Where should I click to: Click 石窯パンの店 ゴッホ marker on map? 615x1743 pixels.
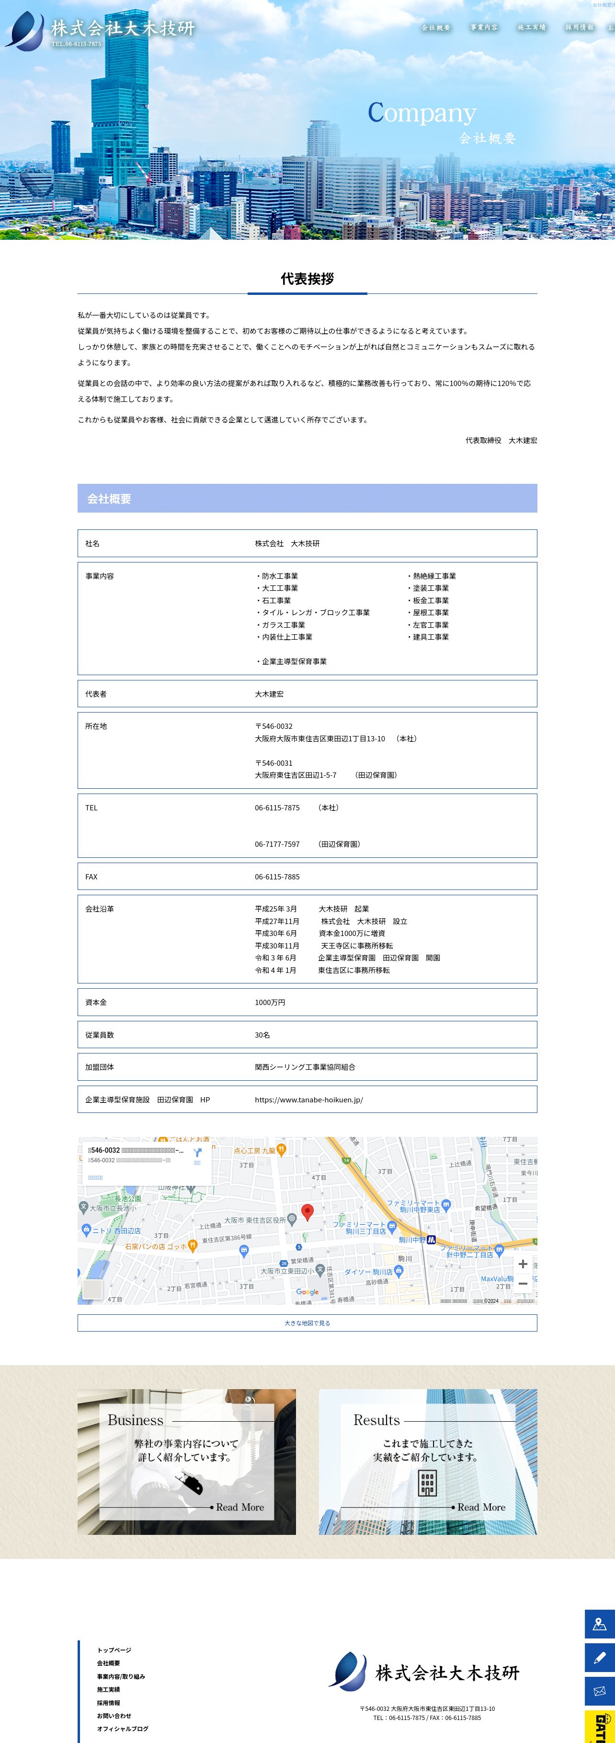(x=193, y=1246)
